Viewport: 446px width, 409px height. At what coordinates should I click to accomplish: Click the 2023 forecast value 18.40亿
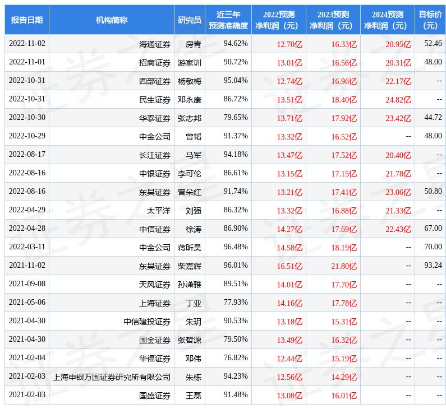[x=344, y=100]
